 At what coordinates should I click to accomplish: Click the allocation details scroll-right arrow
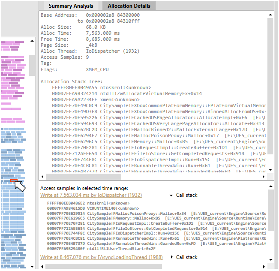pyautogui.click(x=264, y=177)
